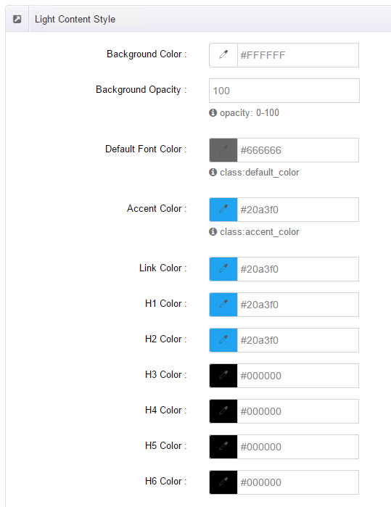This screenshot has height=507, width=391.
Task: Click the opacity 0-100 info icon
Action: [213, 112]
